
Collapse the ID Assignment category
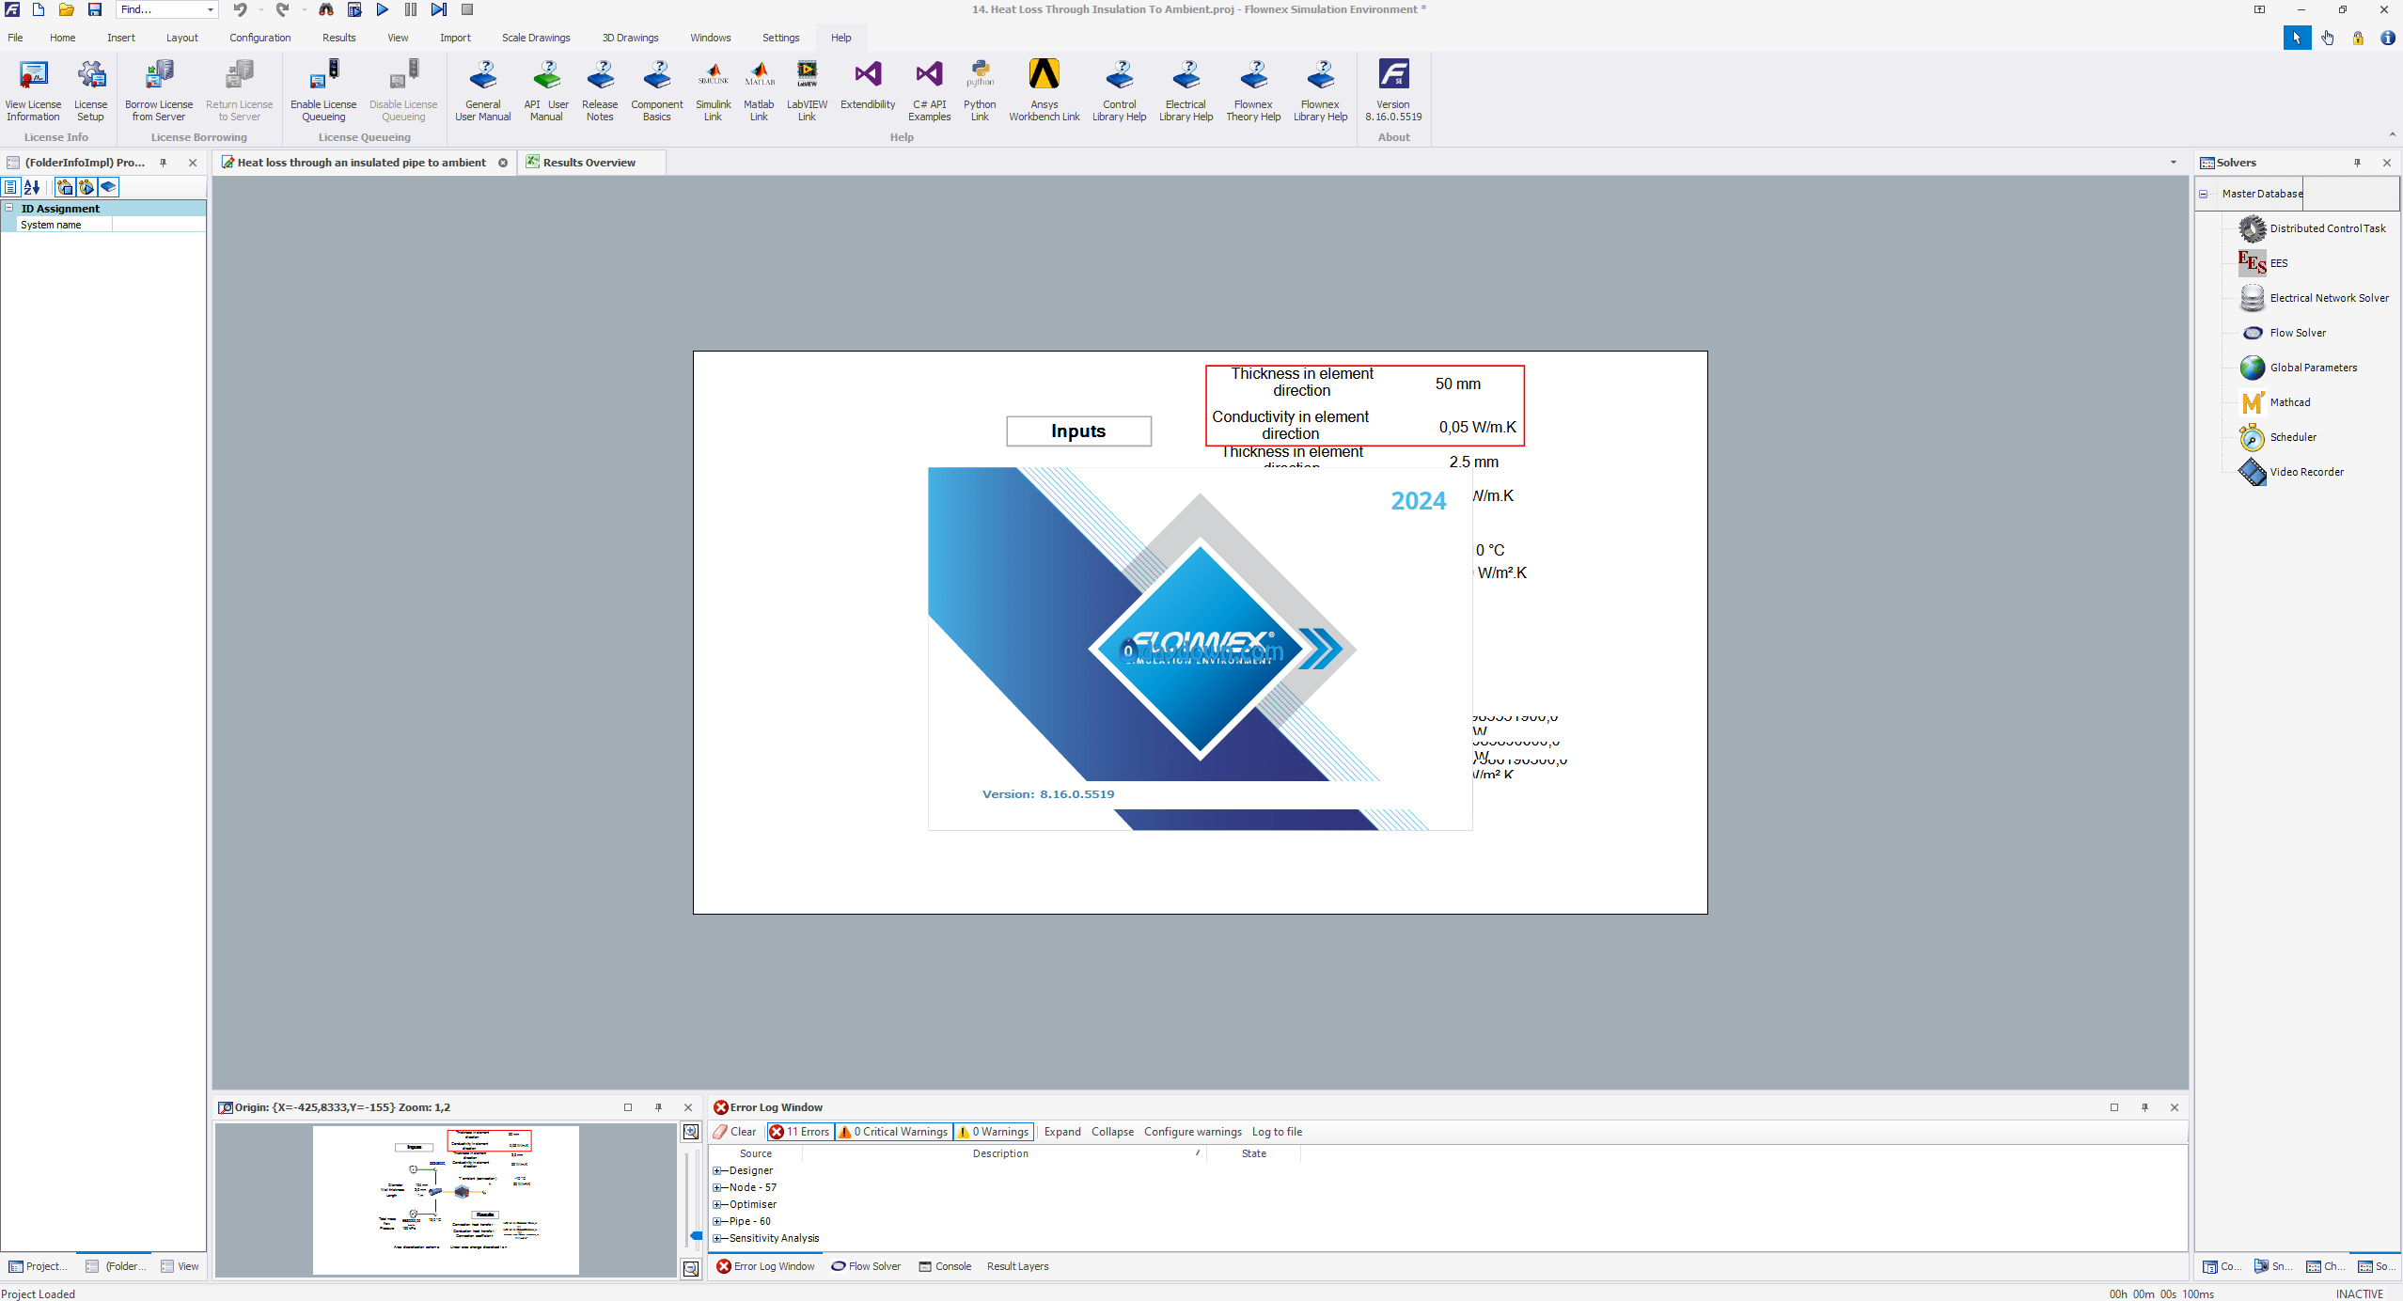(x=9, y=209)
